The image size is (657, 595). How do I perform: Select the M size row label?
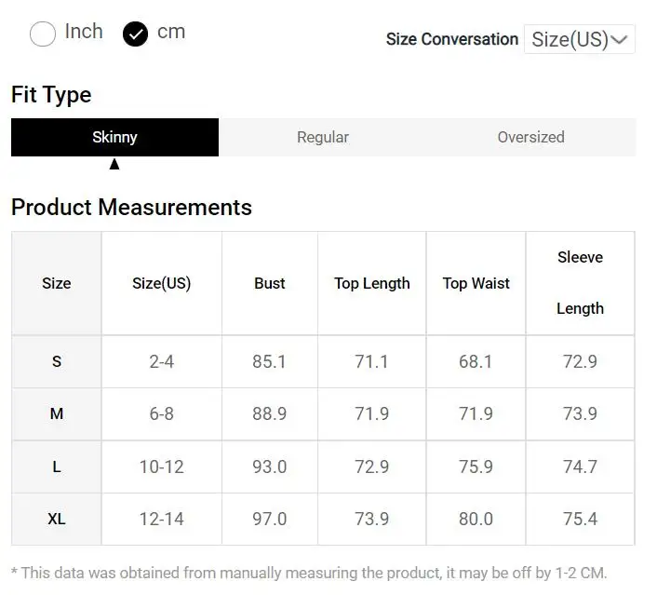click(57, 413)
